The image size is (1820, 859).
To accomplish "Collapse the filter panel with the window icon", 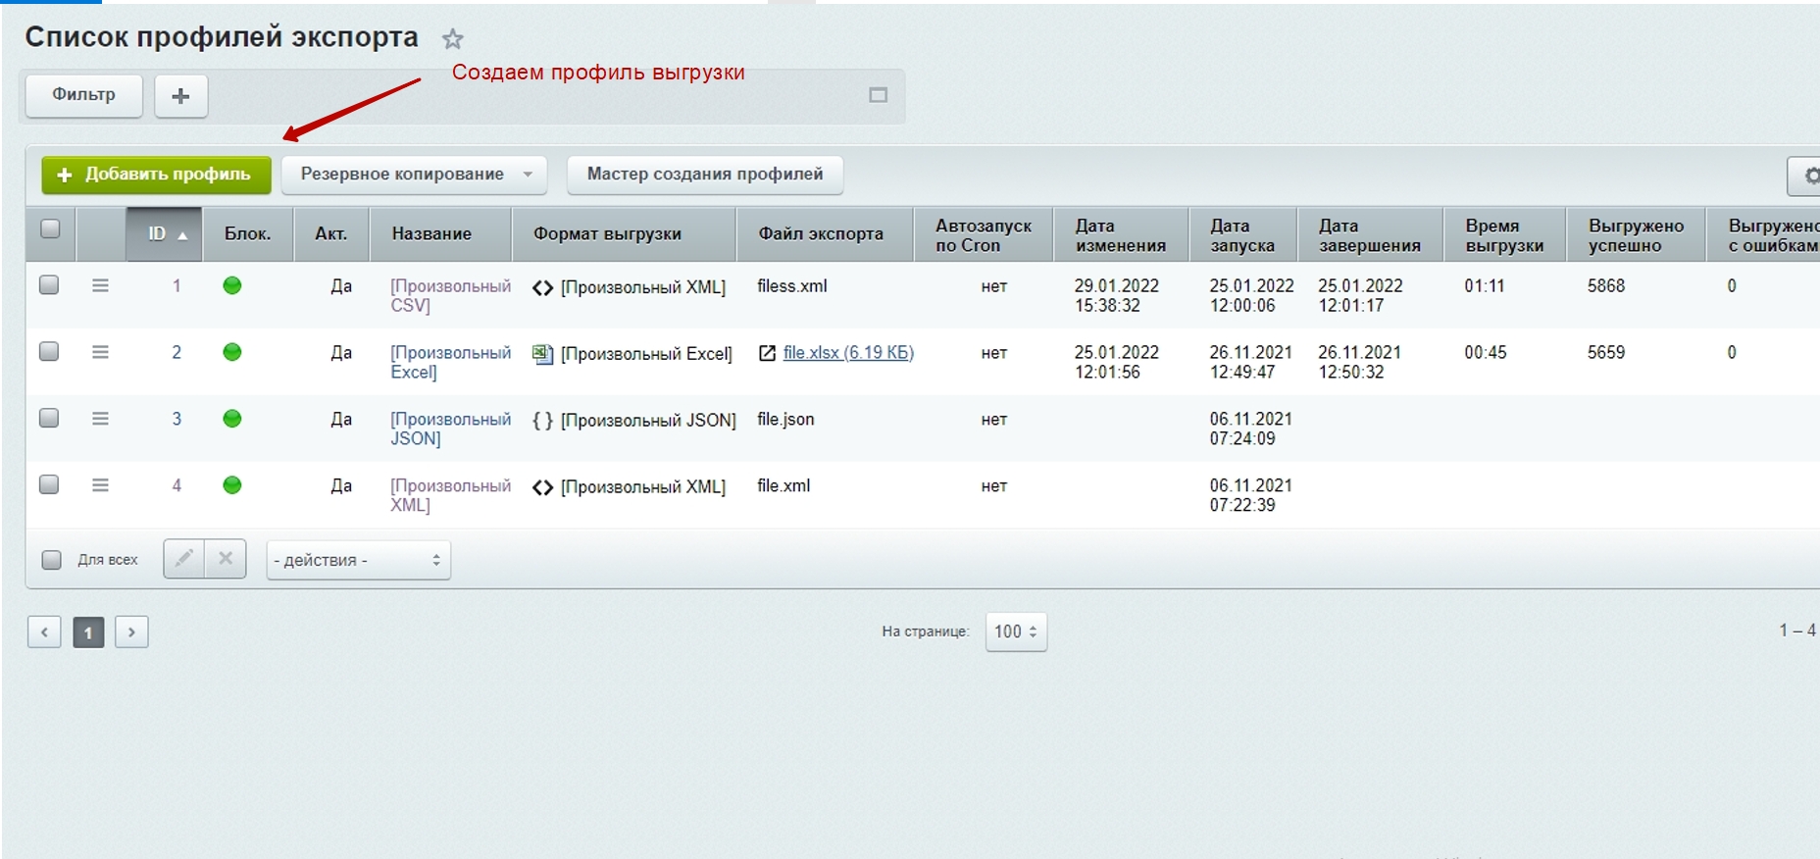I will point(878,95).
